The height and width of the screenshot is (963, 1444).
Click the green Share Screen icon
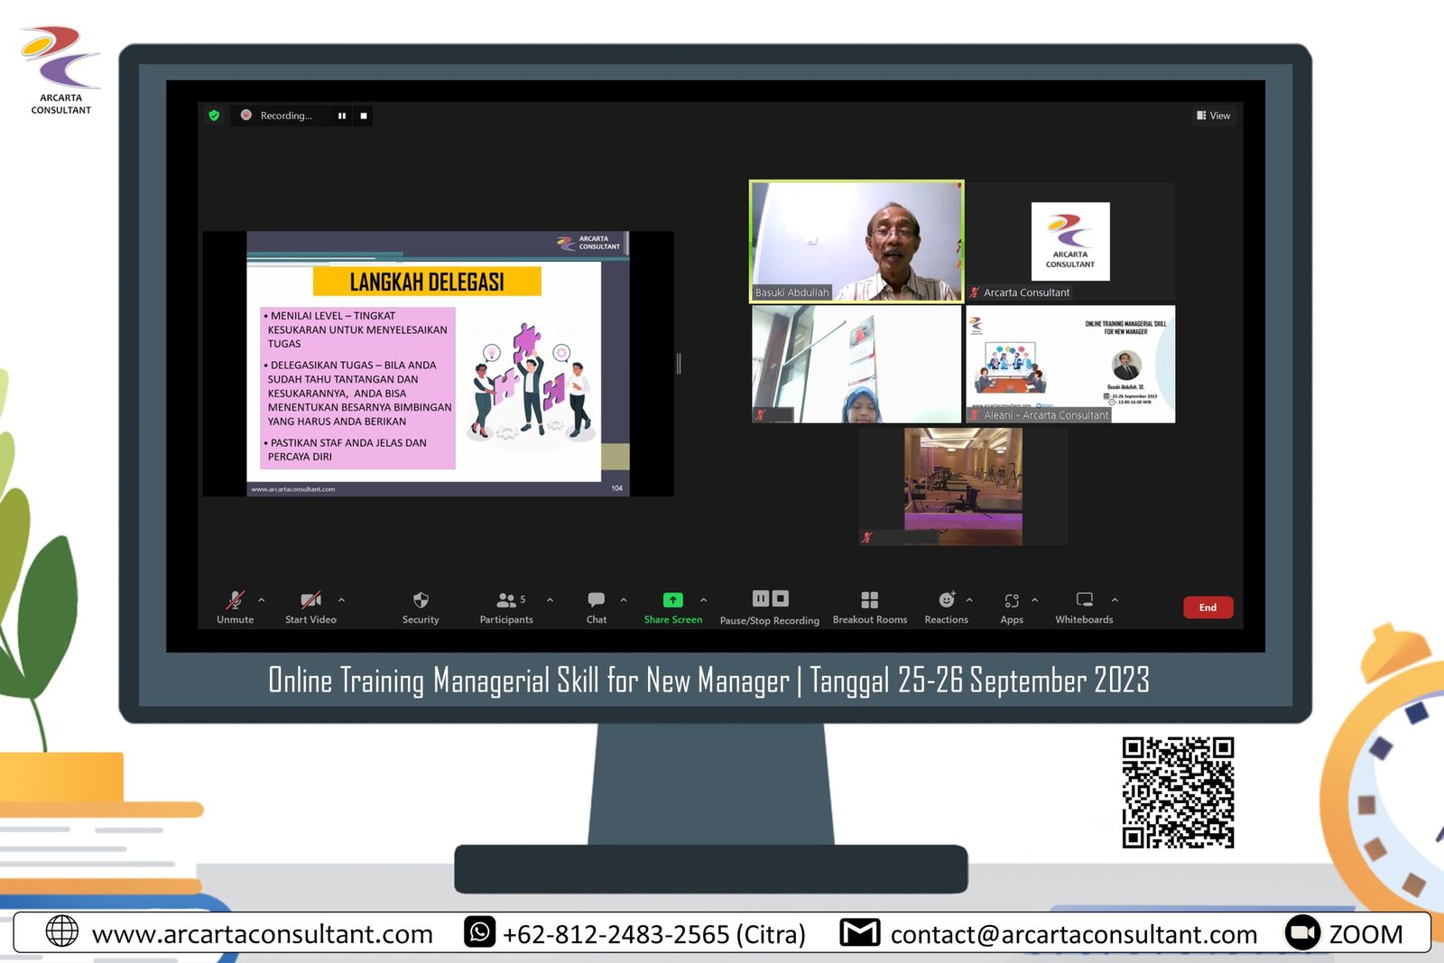click(x=672, y=601)
